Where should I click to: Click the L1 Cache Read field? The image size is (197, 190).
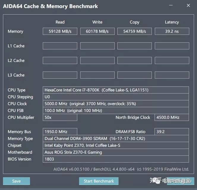(60, 46)
